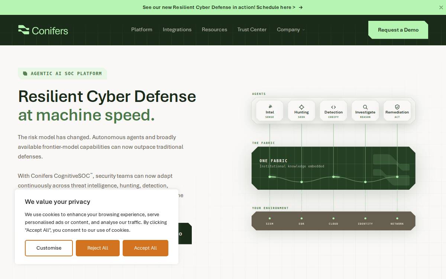Open the Resources menu item
446x279 pixels.
point(214,30)
